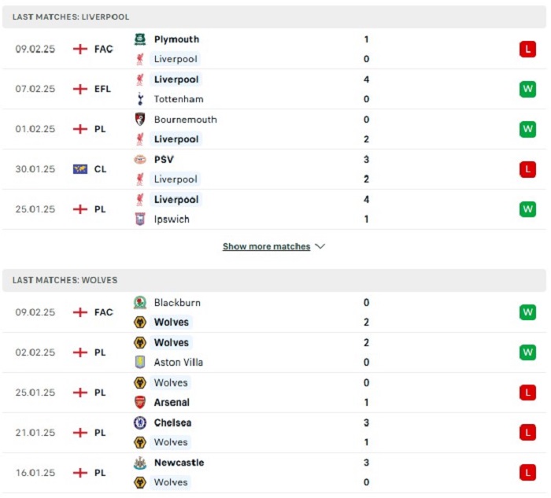Click the W badge for Wolves vs Aston Villa
The height and width of the screenshot is (498, 551).
coord(527,352)
